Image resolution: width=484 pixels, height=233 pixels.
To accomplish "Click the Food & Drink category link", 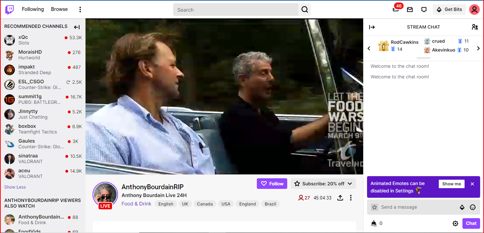I will coord(136,204).
